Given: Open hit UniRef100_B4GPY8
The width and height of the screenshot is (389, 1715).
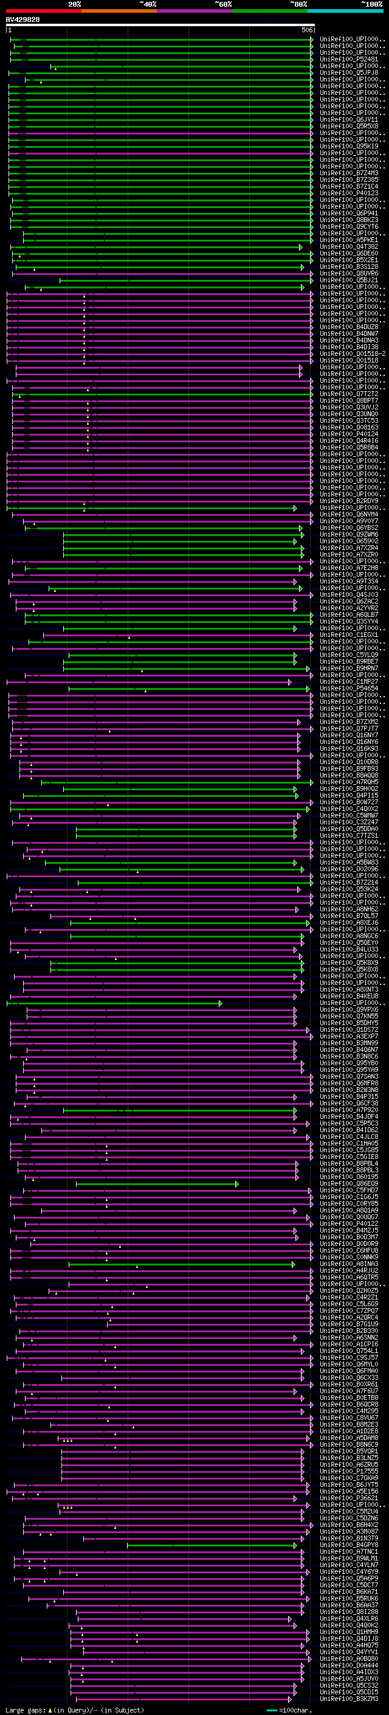Looking at the screenshot, I should (x=349, y=1544).
